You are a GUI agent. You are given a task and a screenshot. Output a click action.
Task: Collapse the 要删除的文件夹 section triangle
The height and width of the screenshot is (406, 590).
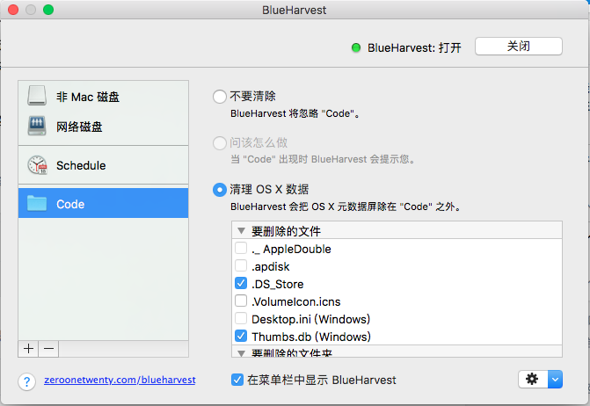tap(242, 353)
